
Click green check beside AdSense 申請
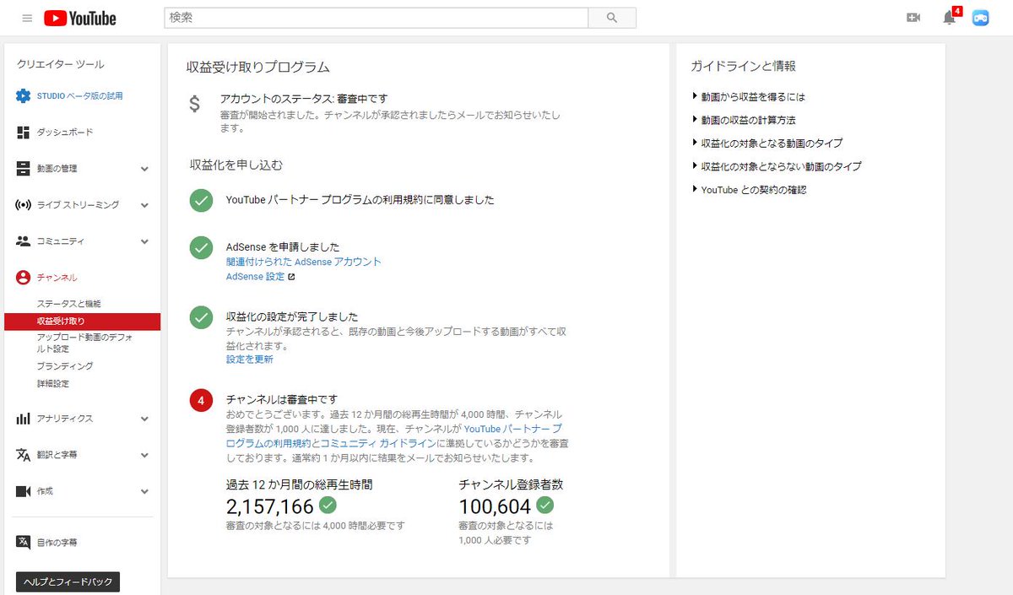201,248
